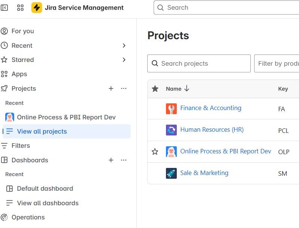Sort by the Key column header
299x228 pixels.
tap(283, 89)
